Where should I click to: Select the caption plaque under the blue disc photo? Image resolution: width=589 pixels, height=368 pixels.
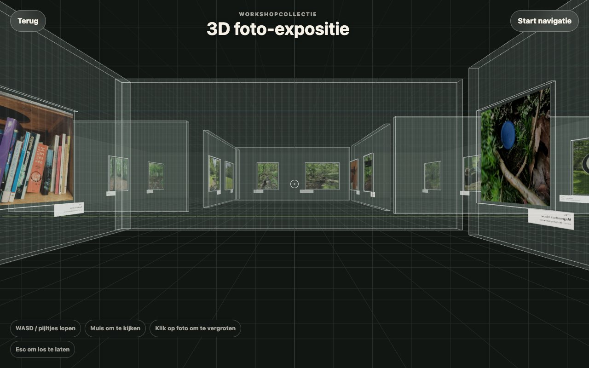pos(550,219)
